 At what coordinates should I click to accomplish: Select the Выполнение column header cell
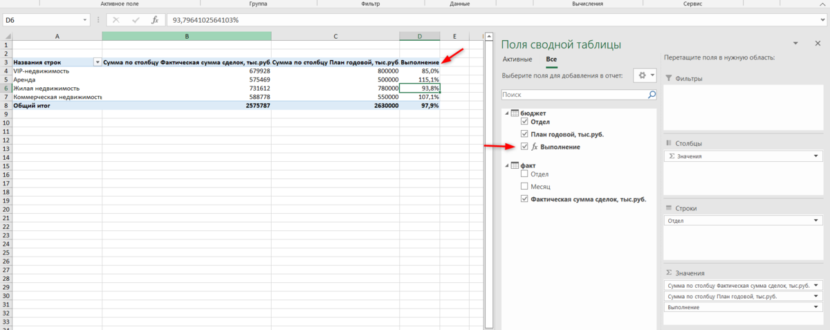click(x=420, y=62)
